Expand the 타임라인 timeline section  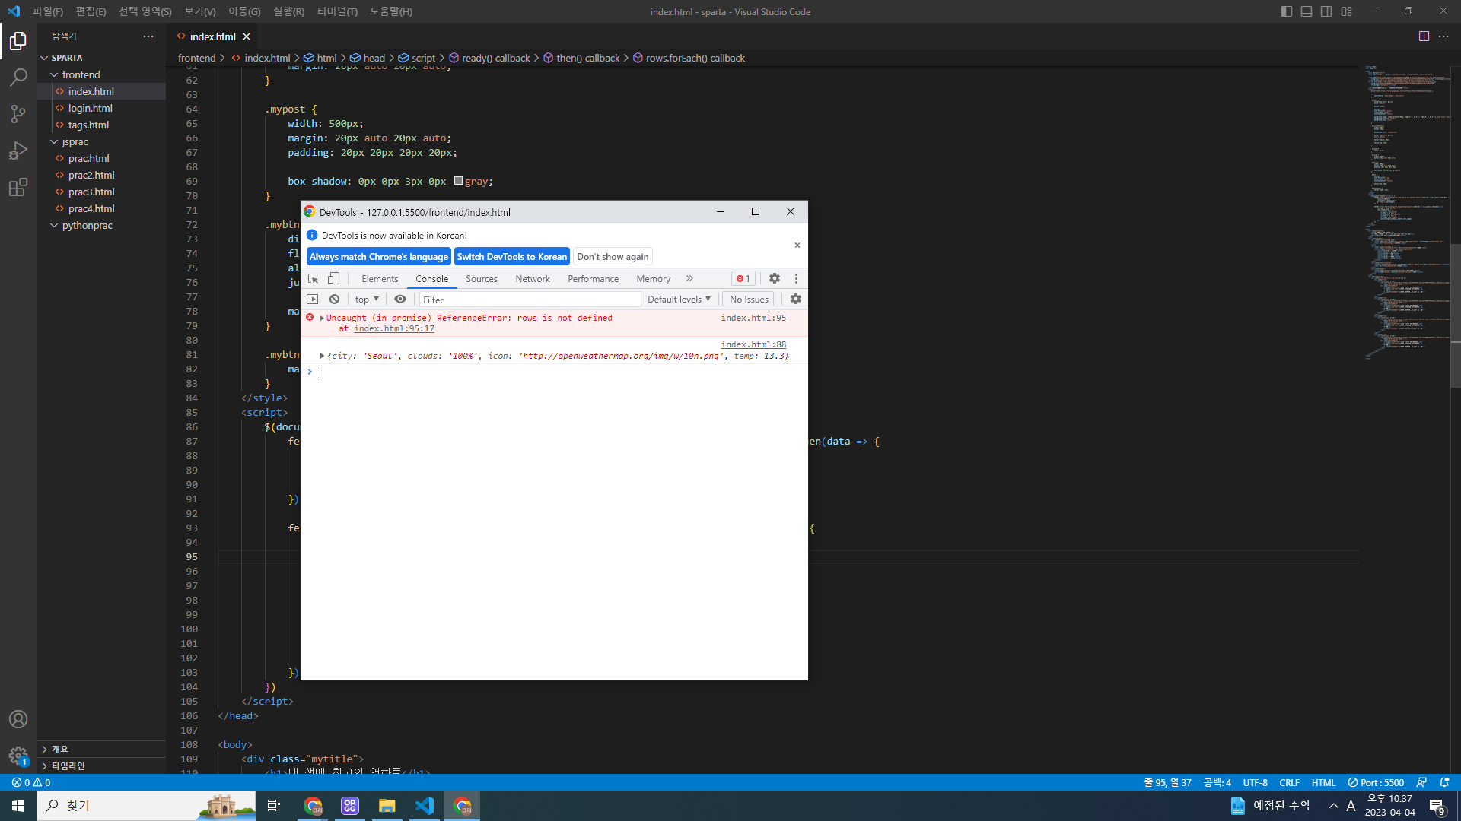(102, 766)
